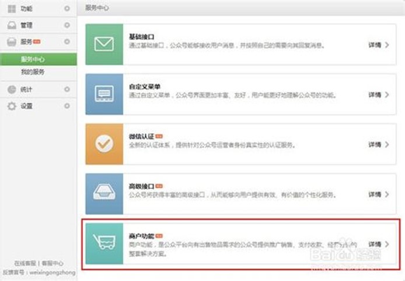Click the 服务中心 page header text

click(x=97, y=8)
